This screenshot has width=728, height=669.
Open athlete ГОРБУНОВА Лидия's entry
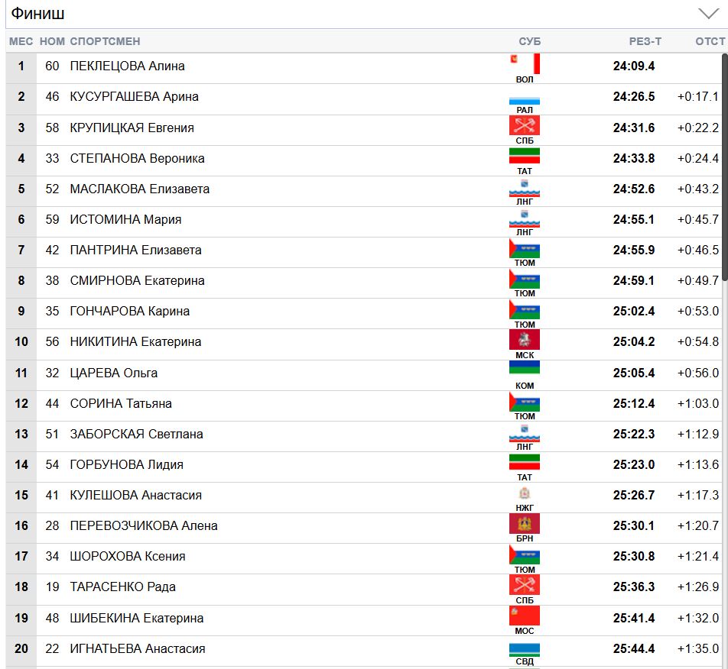point(126,464)
